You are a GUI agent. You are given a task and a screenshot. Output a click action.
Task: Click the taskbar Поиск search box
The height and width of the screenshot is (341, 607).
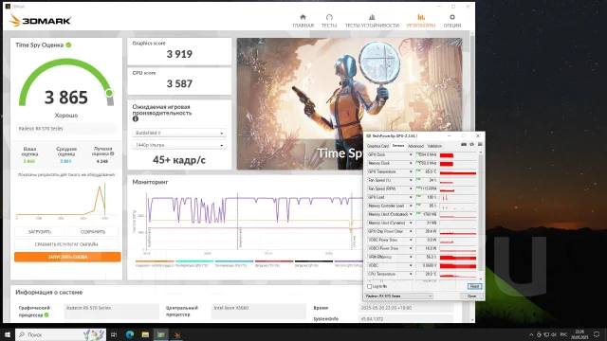click(x=61, y=334)
